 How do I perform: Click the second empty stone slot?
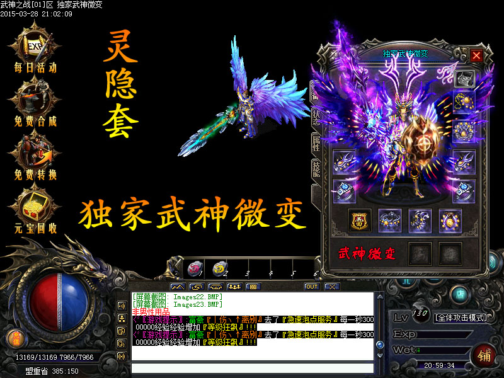450,253
